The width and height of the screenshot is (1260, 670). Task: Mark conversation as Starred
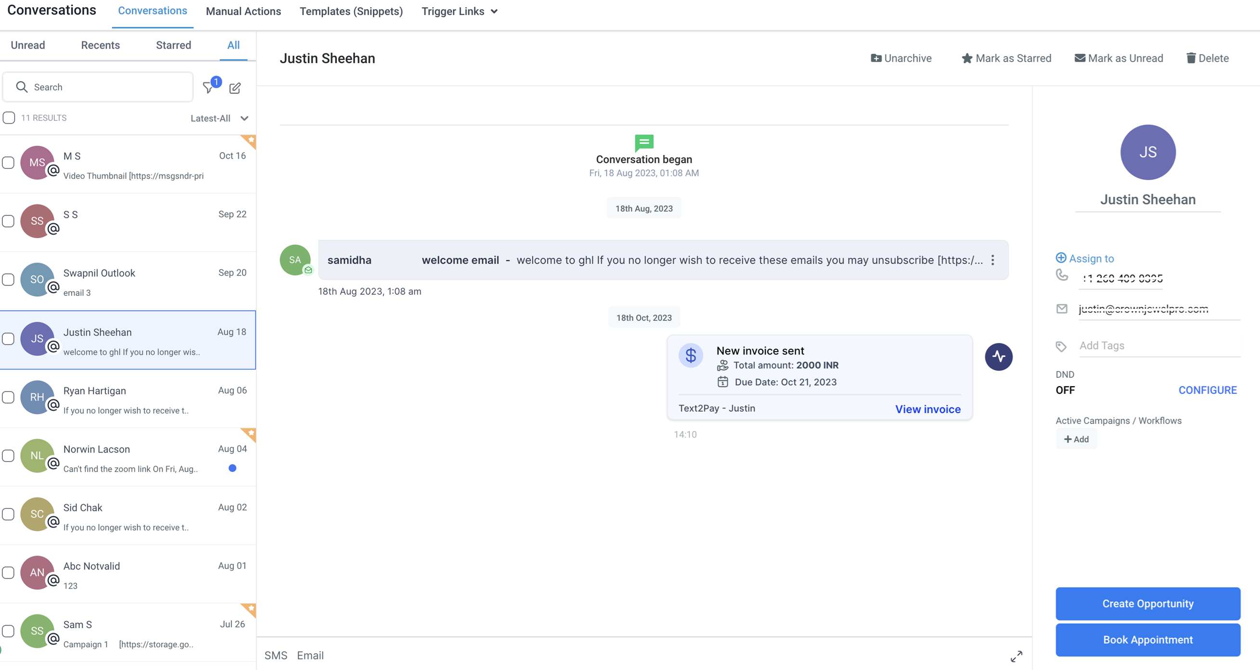1006,58
